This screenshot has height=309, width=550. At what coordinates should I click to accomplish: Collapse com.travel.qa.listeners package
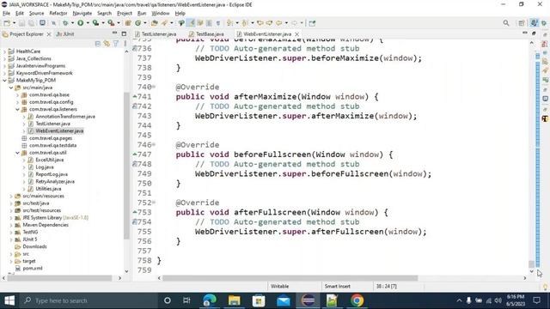(17, 109)
